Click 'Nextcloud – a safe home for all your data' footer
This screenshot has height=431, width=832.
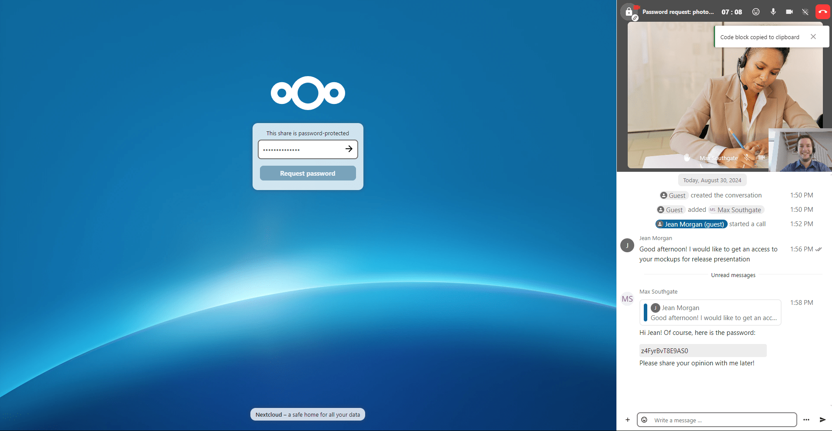308,414
